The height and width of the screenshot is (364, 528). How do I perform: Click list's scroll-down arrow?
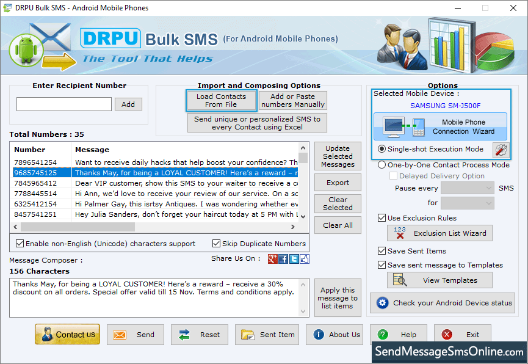click(x=303, y=216)
